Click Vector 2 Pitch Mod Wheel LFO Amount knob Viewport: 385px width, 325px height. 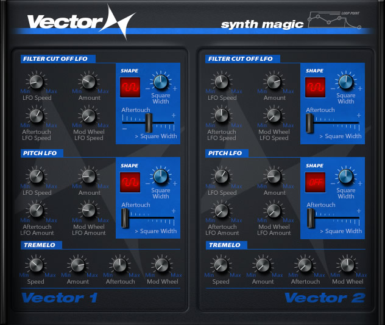tap(274, 211)
